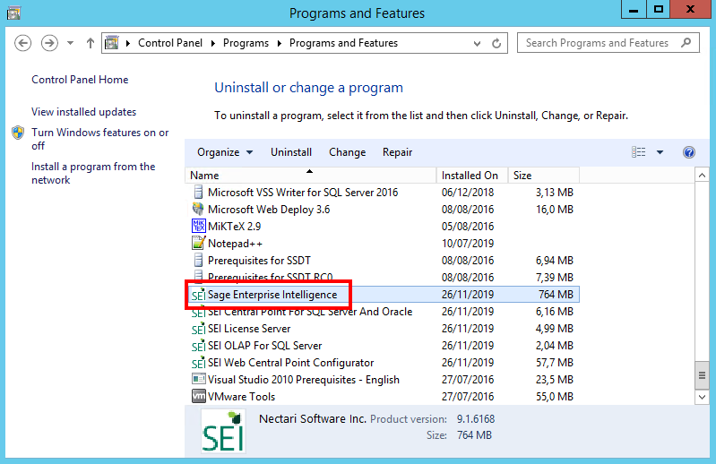Click the VMware Tools program icon
The width and height of the screenshot is (716, 464).
199,397
